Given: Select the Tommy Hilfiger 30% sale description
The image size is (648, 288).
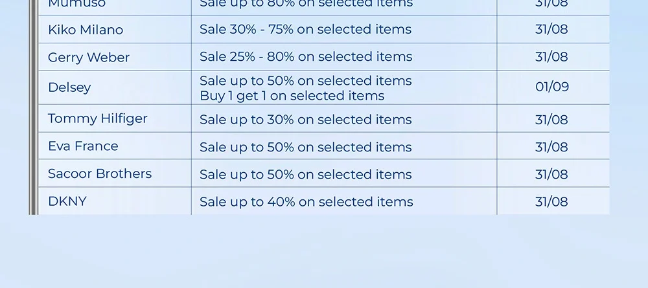Looking at the screenshot, I should click(x=305, y=120).
